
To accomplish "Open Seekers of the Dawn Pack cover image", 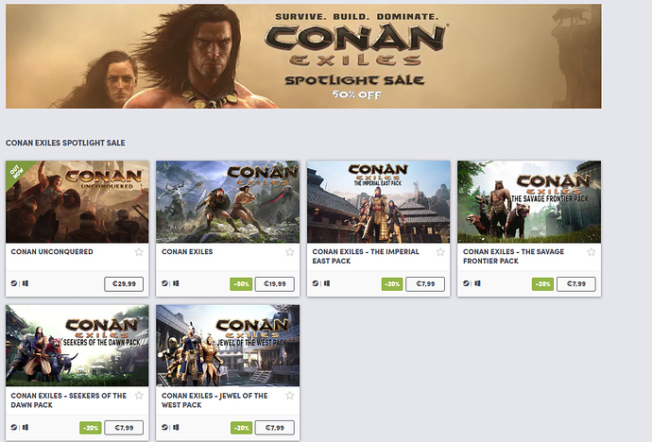I will (77, 345).
